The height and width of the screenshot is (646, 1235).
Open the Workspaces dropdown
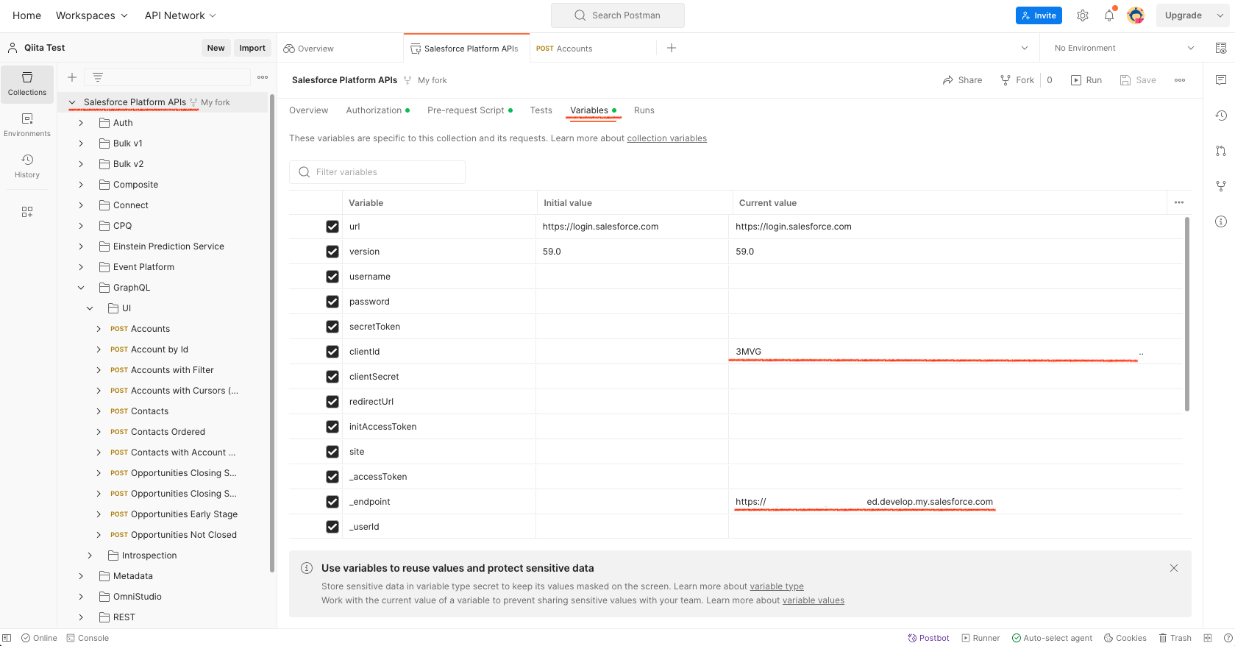[92, 15]
